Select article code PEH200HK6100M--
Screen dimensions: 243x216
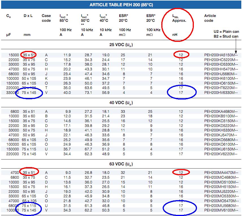click(x=221, y=79)
